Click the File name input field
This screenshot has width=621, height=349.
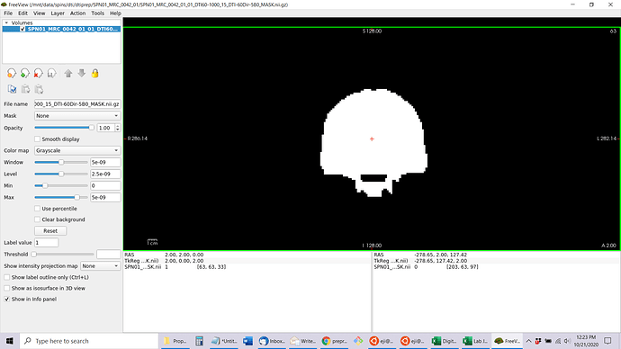77,104
